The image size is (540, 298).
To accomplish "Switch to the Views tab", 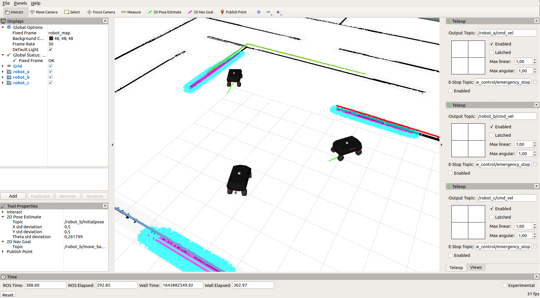I will point(476,267).
